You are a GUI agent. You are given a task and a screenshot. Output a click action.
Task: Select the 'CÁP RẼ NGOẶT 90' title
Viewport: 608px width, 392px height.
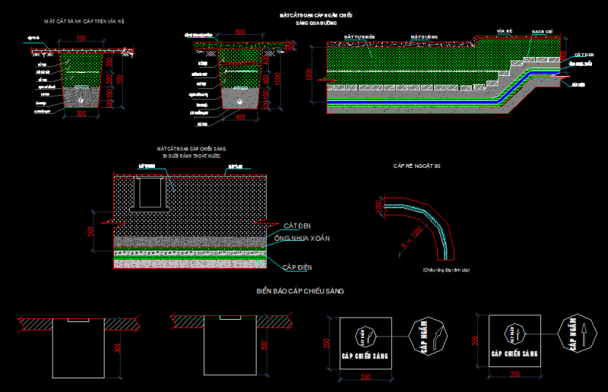click(416, 166)
